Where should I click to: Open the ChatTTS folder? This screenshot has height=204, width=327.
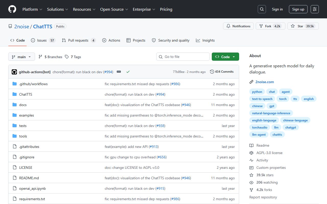26,94
